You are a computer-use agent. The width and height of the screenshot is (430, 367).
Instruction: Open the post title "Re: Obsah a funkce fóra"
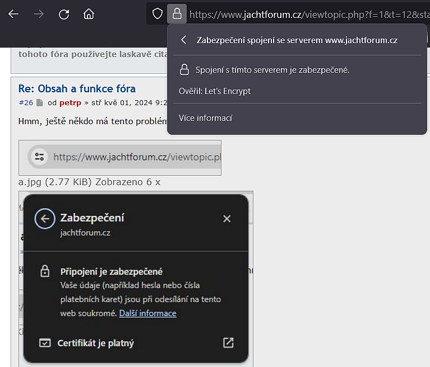click(77, 88)
